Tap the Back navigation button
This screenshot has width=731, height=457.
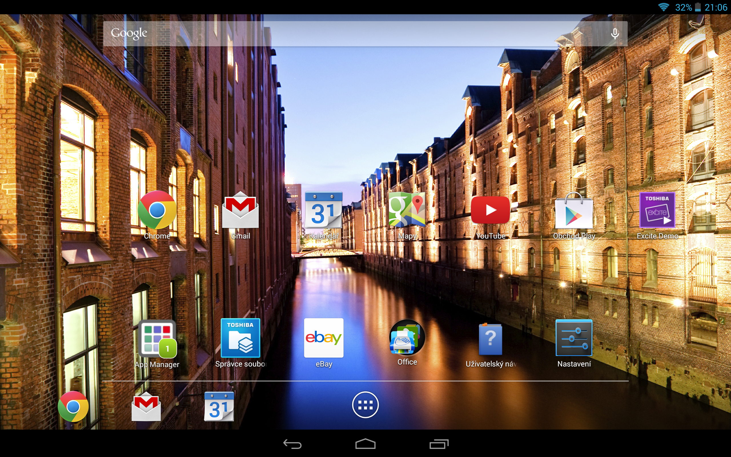(x=292, y=444)
